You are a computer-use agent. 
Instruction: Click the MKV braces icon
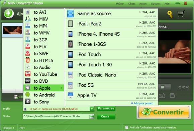click(x=28, y=19)
